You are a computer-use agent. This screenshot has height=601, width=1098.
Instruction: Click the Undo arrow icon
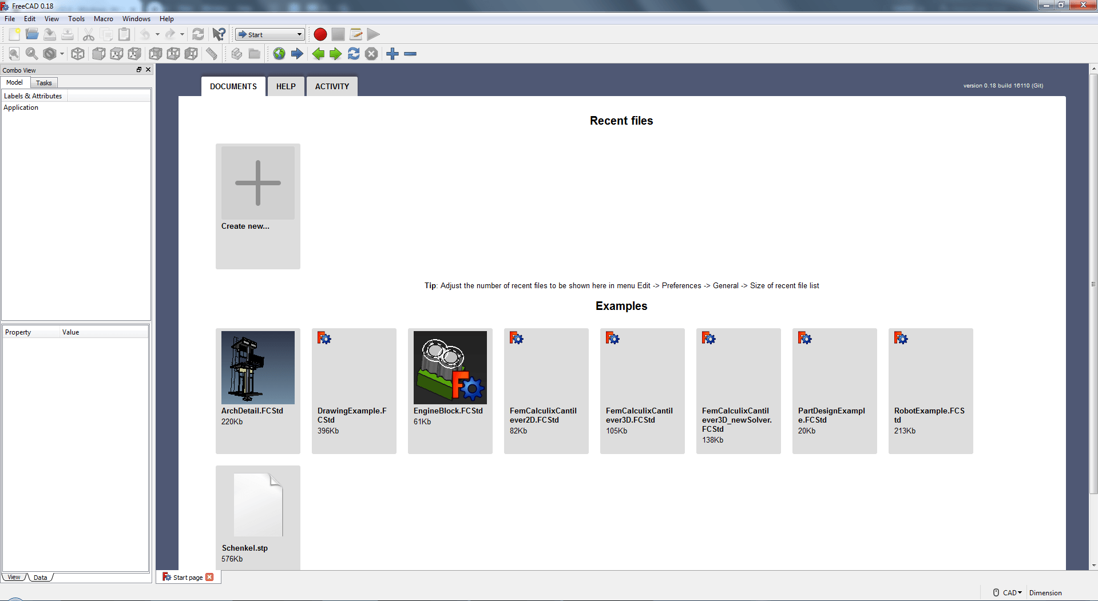pos(145,34)
